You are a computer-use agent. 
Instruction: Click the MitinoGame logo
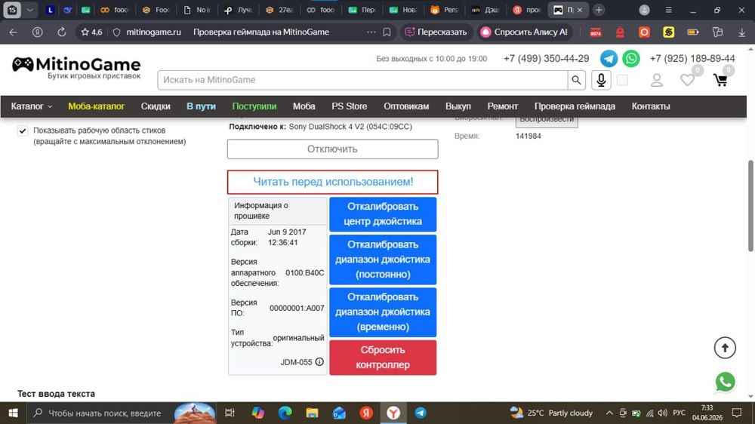tap(76, 68)
